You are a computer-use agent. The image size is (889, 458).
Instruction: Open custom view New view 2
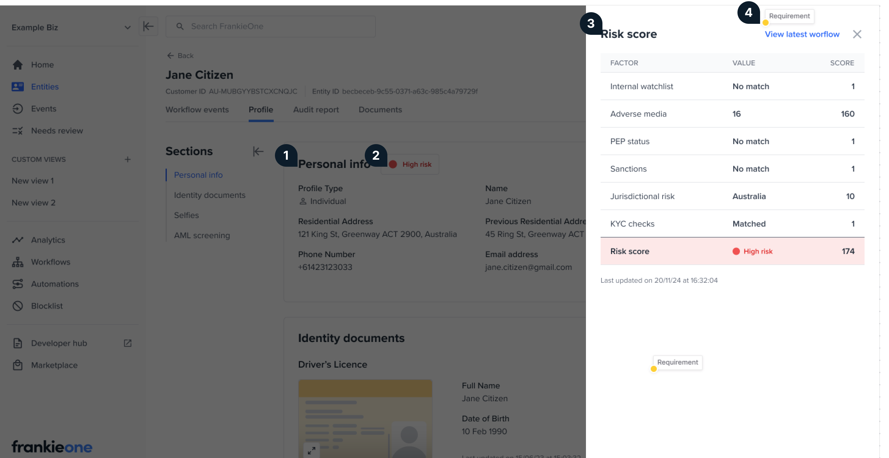34,203
